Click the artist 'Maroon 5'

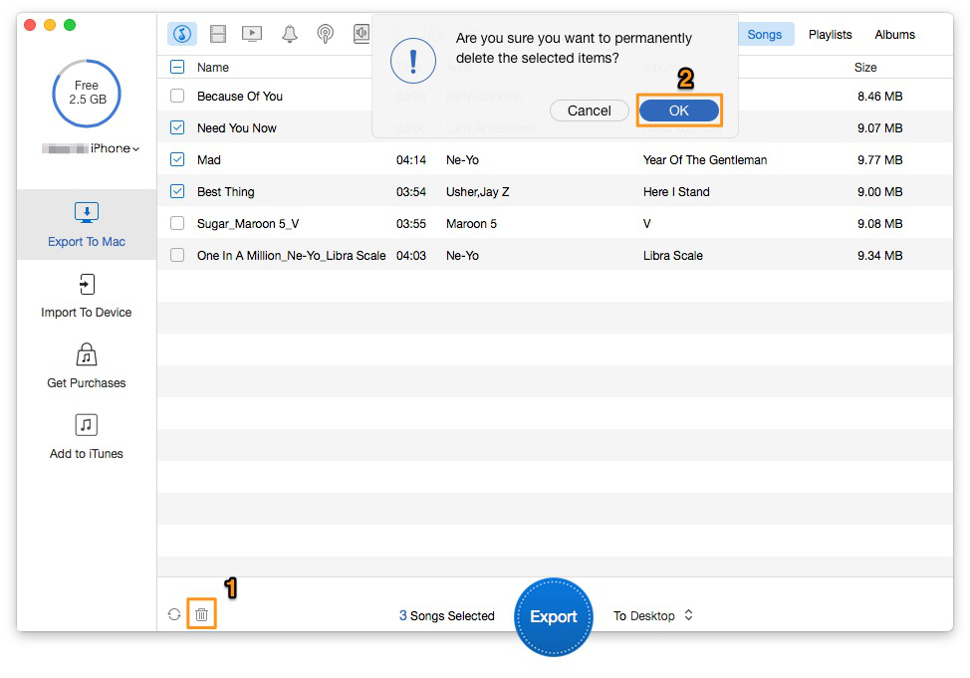coord(471,224)
